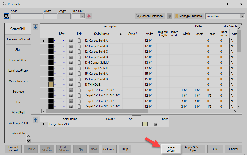The width and height of the screenshot is (247, 155).
Task: Open link icon in Carpet 12' Pat 36"x36" row
Action: pos(79,101)
